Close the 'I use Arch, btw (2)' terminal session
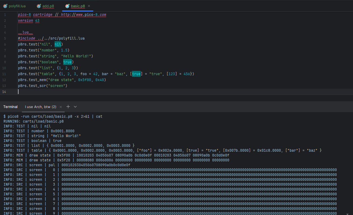353x215 pixels. click(61, 107)
